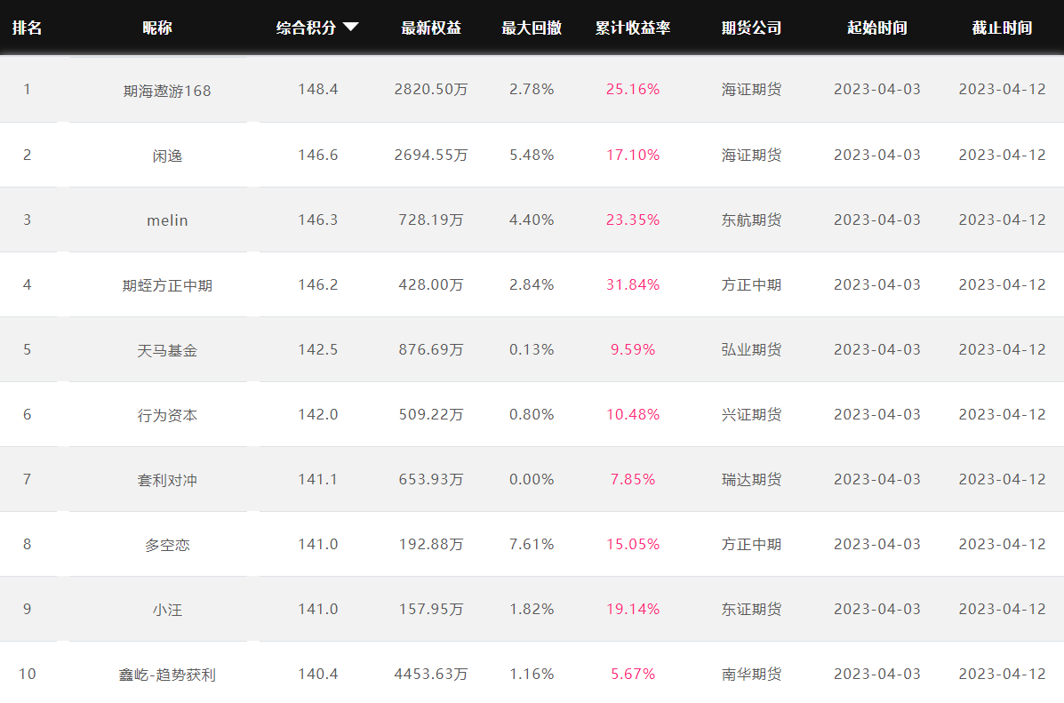Select drawdown value 7.61%
The height and width of the screenshot is (703, 1064).
pos(532,544)
